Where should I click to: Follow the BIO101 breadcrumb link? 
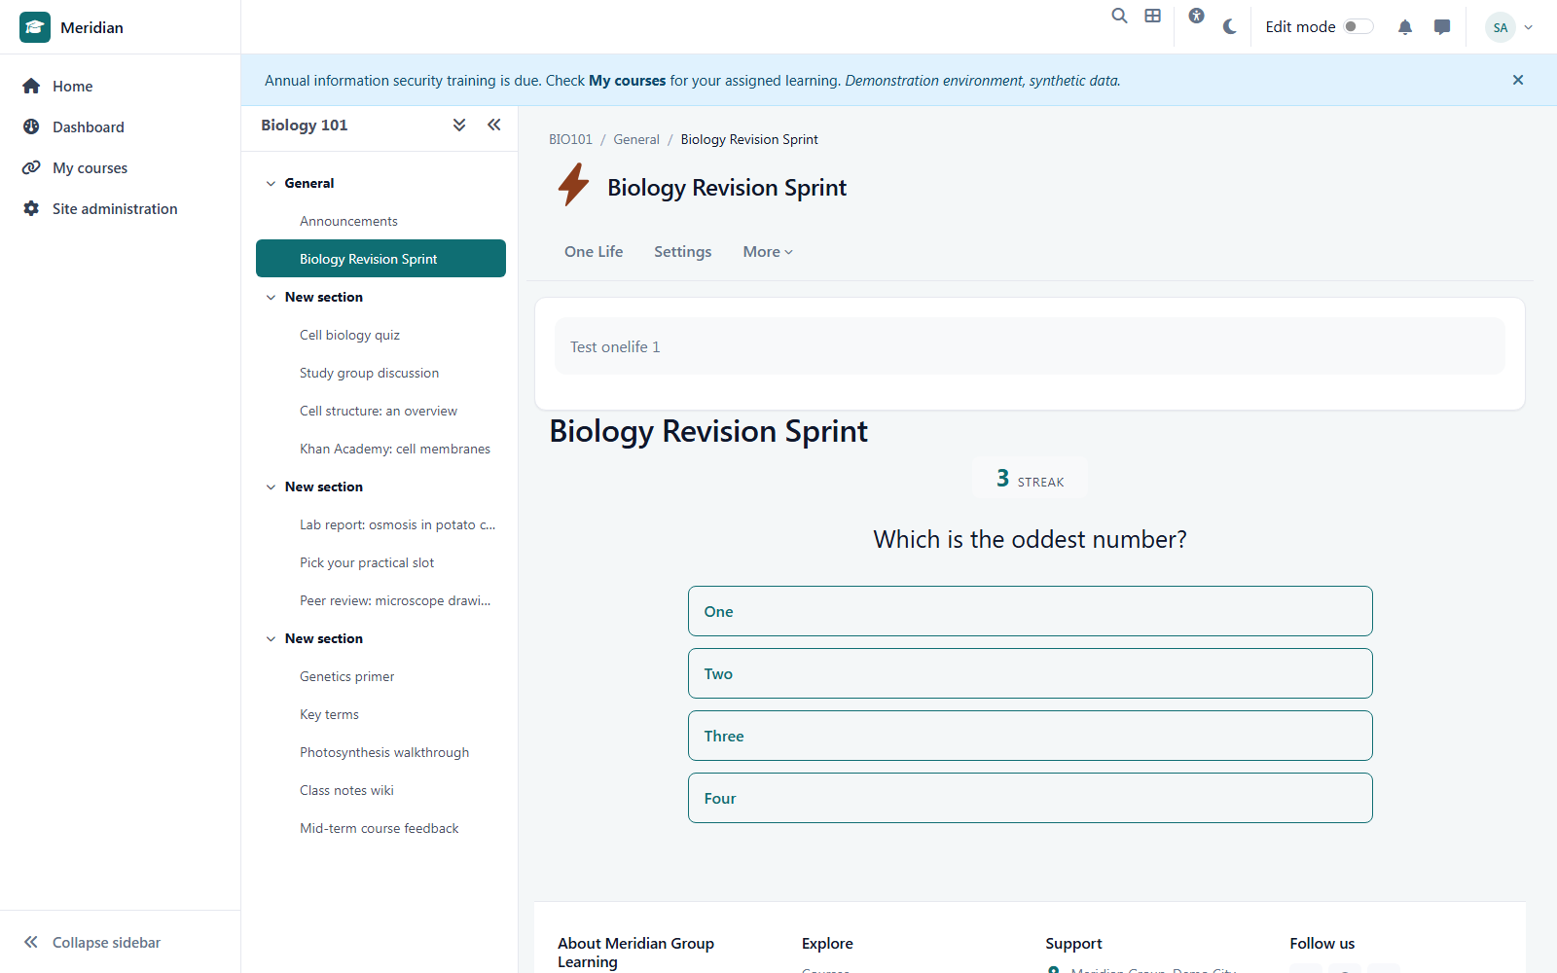click(x=570, y=139)
